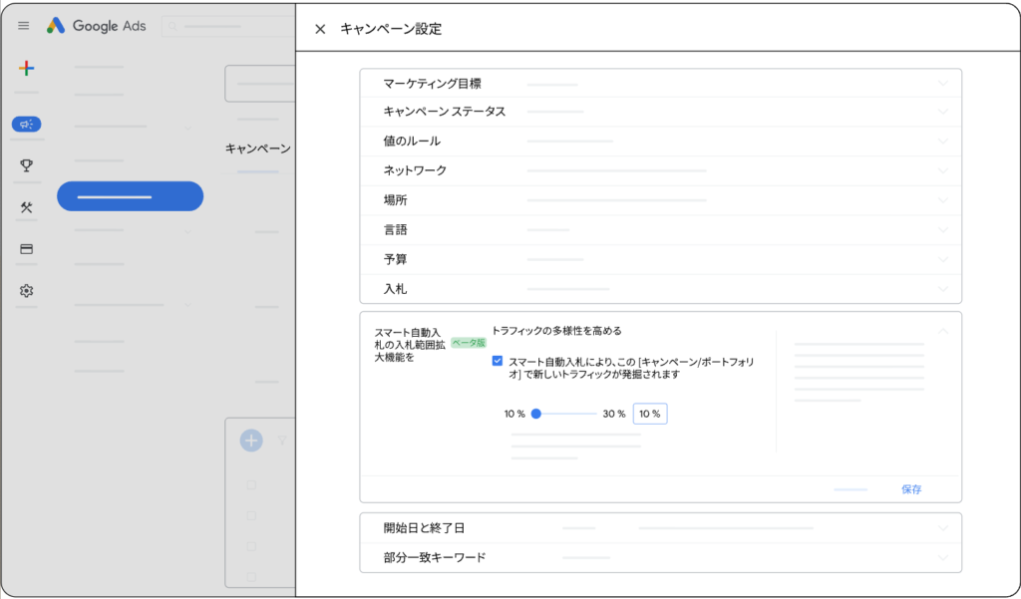Close the キャンペーン設定 panel
Image resolution: width=1021 pixels, height=599 pixels.
[320, 30]
